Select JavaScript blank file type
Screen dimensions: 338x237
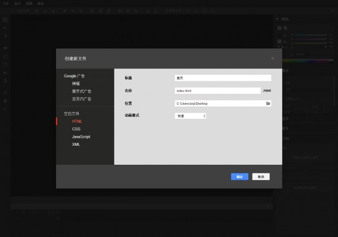click(x=81, y=137)
